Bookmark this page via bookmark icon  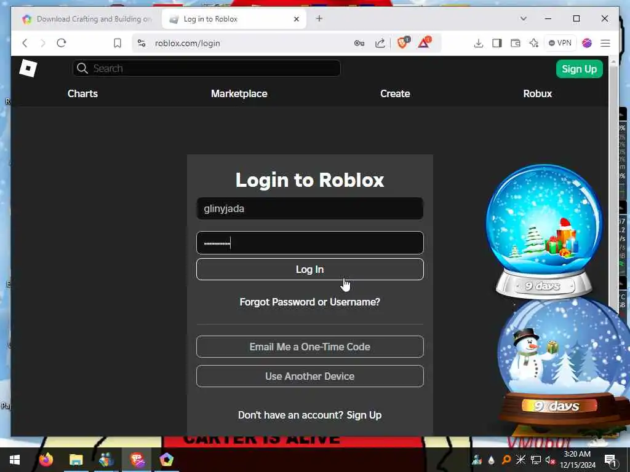pyautogui.click(x=118, y=43)
